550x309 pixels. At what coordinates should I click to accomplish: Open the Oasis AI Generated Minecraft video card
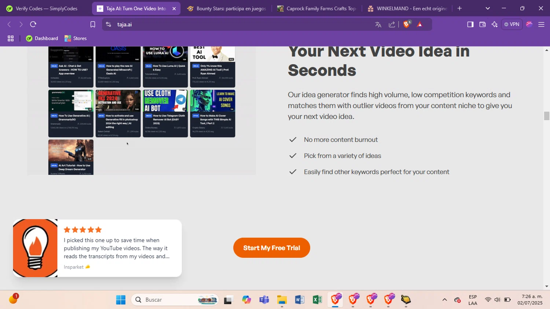click(118, 67)
